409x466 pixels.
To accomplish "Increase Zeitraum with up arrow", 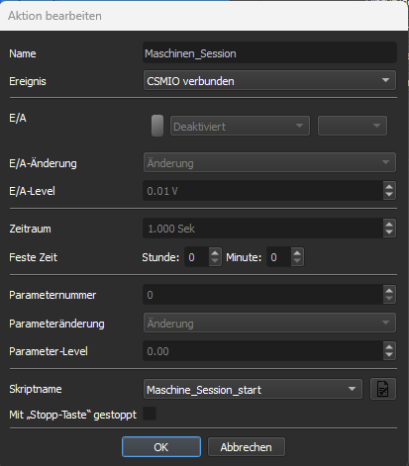I will click(389, 224).
